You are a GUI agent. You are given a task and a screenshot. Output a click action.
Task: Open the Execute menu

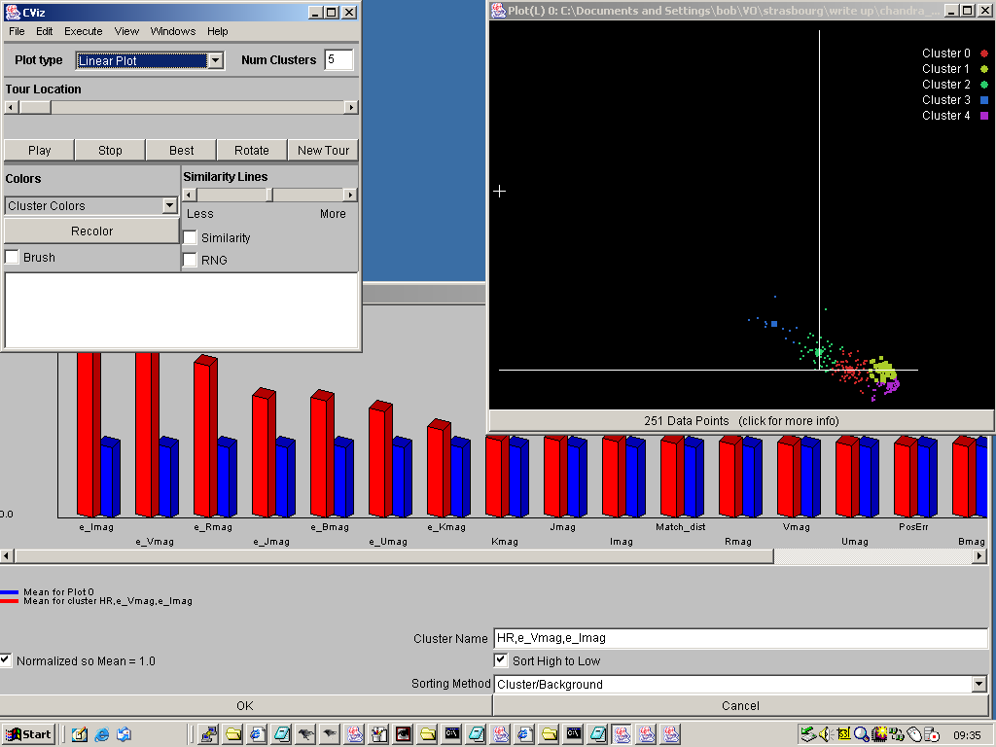(x=84, y=31)
